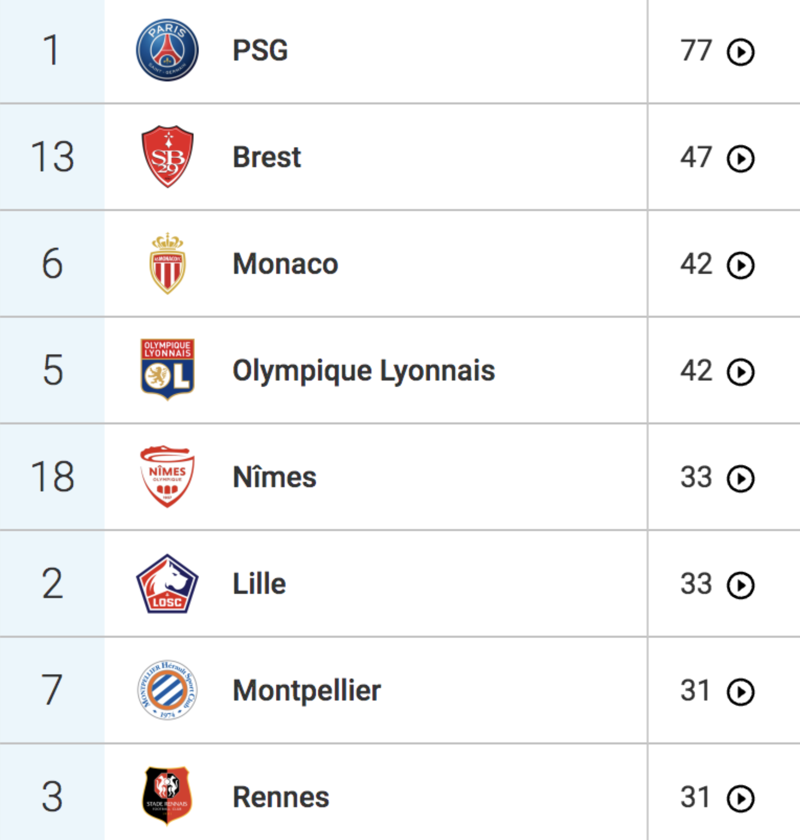Play the video next to Brest's 47
The width and height of the screenshot is (800, 840).
741,159
